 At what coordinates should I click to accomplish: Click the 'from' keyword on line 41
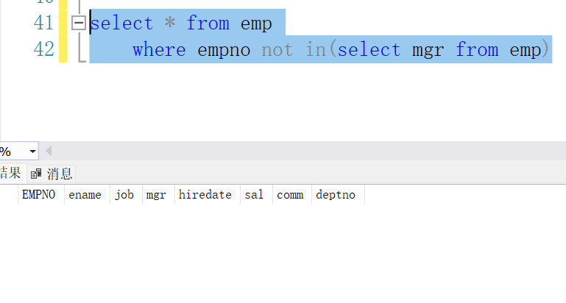click(208, 23)
